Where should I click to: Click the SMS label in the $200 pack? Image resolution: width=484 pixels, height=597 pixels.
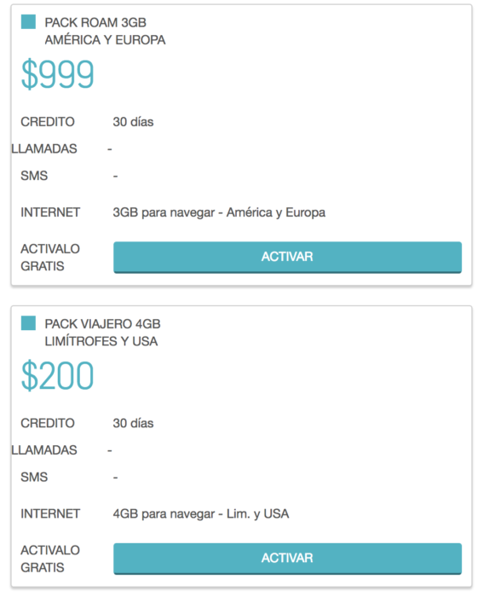point(34,477)
